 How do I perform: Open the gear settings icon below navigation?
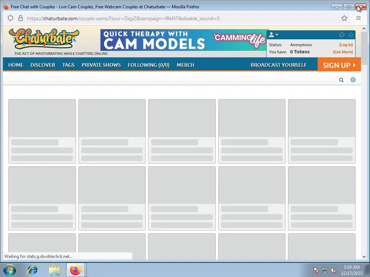(353, 80)
